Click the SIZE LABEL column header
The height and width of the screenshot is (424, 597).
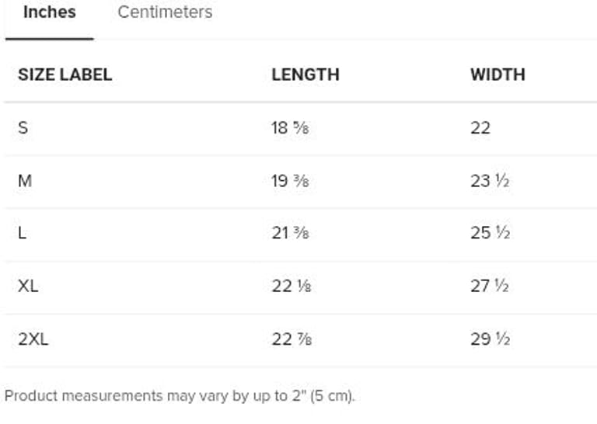[65, 75]
